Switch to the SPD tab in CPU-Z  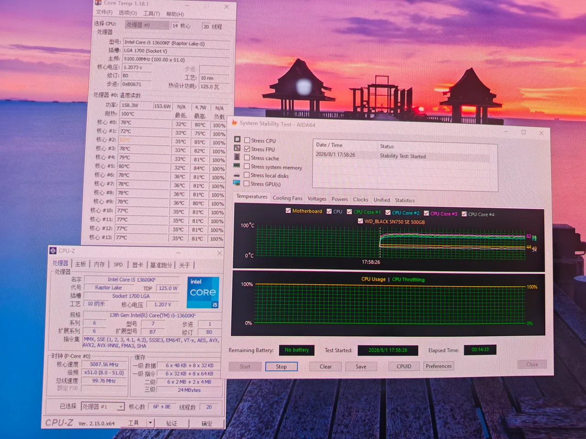(118, 264)
